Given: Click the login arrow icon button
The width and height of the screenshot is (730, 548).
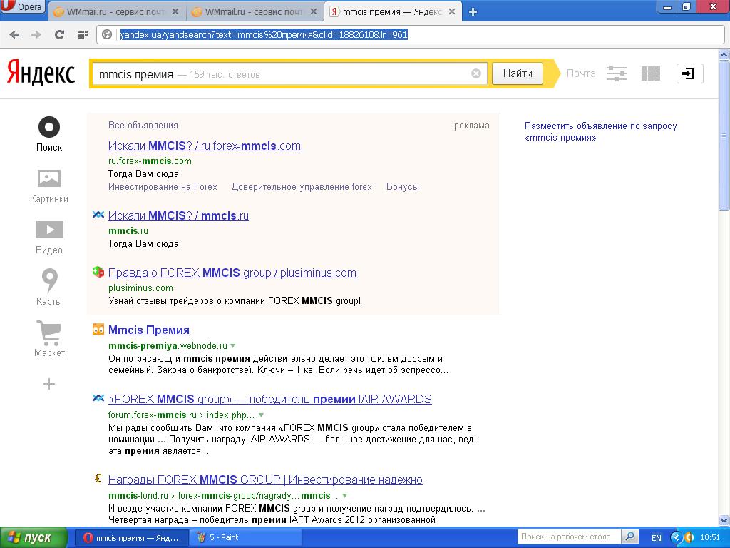Looking at the screenshot, I should click(x=689, y=73).
